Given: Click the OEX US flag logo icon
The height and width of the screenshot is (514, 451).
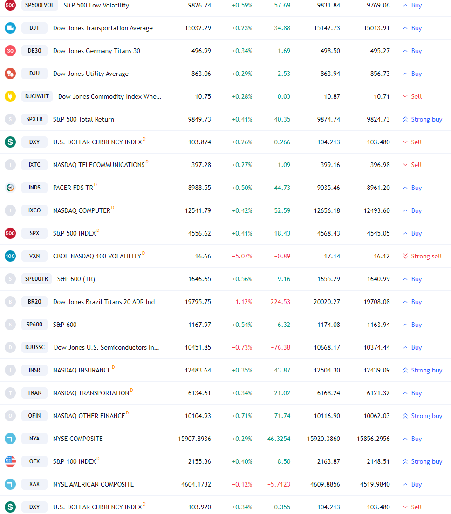Looking at the screenshot, I should [x=10, y=461].
